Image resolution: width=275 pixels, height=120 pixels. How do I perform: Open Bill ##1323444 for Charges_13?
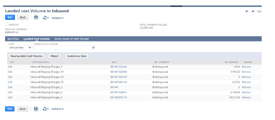[119, 77]
